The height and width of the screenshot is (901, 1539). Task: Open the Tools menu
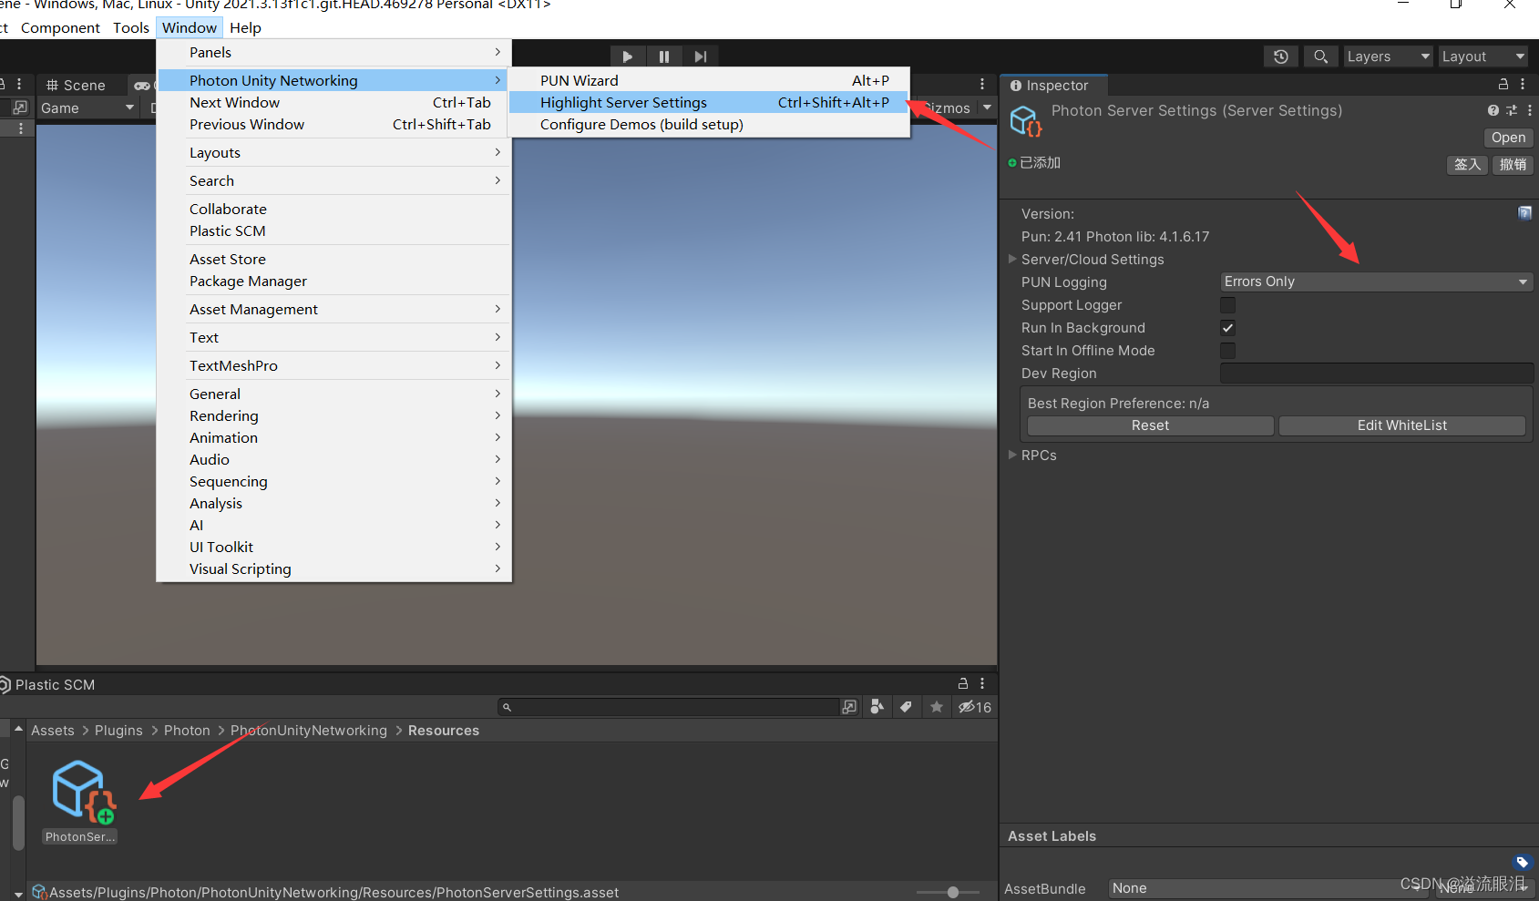[x=131, y=27]
